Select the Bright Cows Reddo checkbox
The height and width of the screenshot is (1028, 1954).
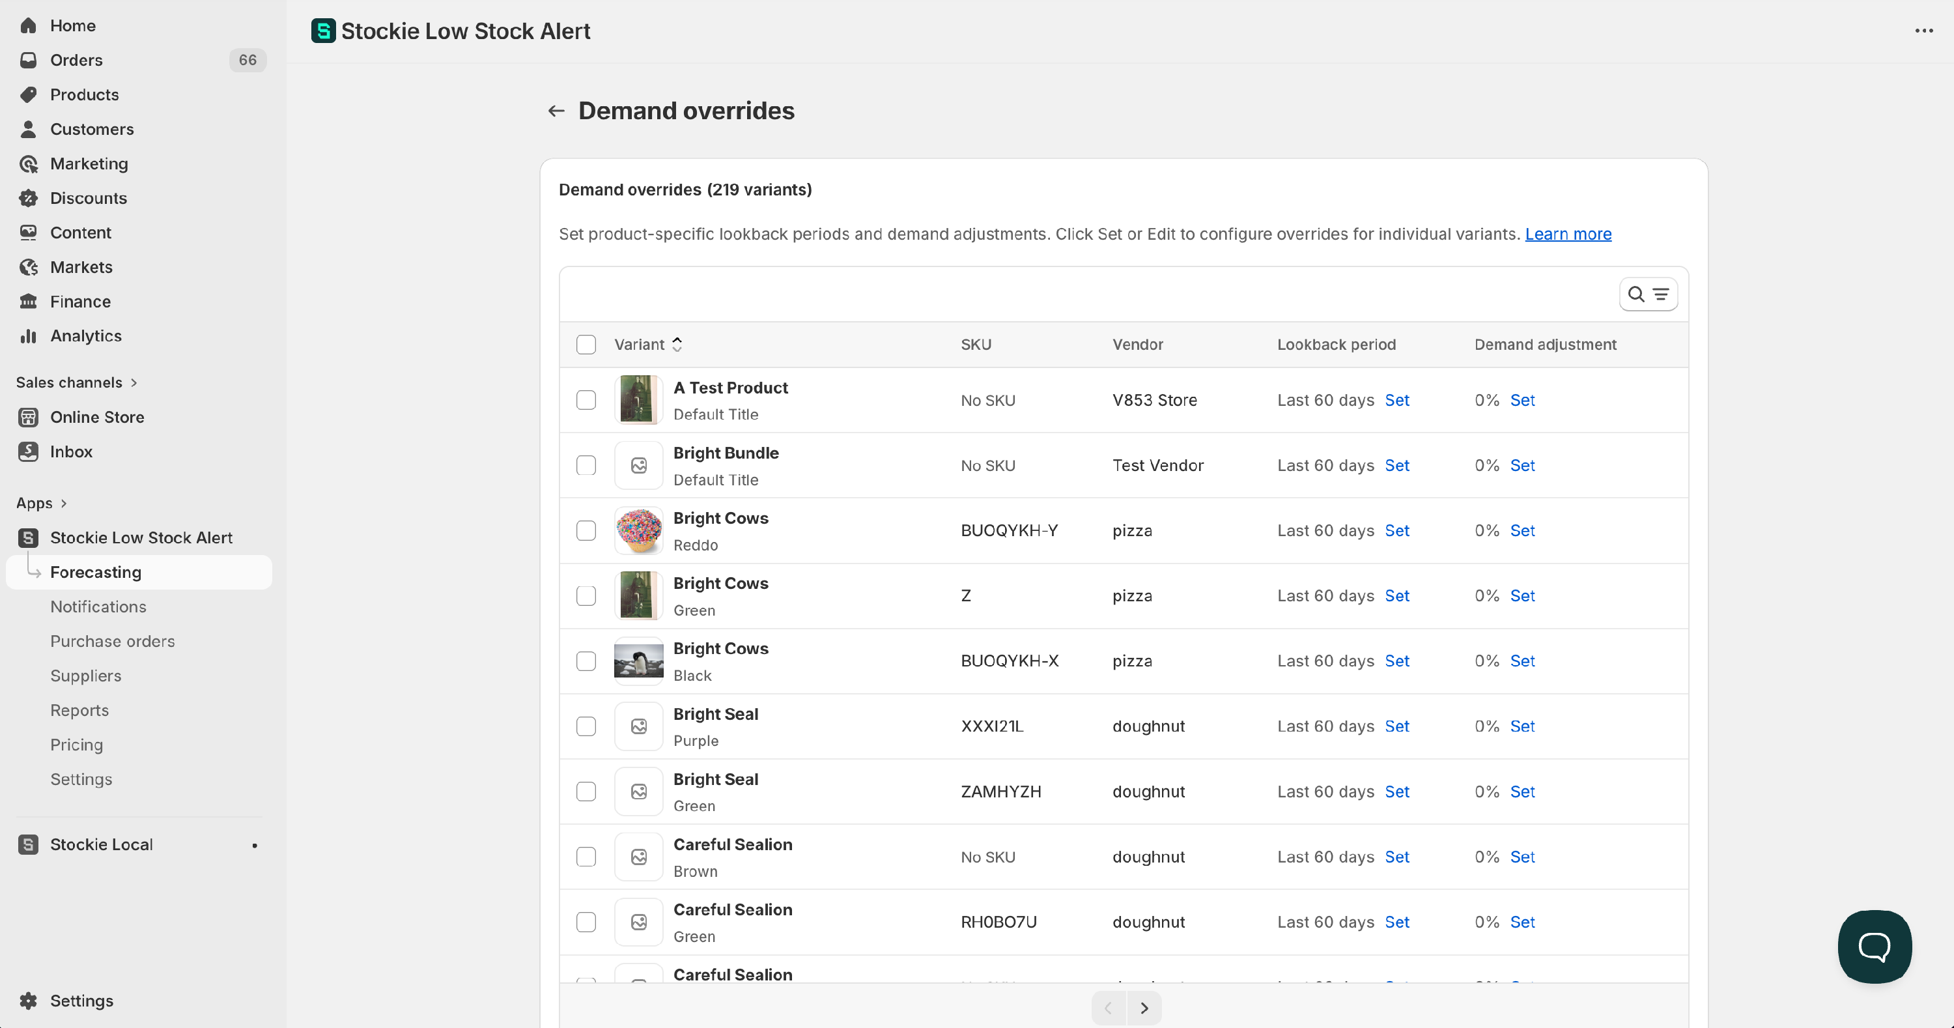tap(586, 530)
